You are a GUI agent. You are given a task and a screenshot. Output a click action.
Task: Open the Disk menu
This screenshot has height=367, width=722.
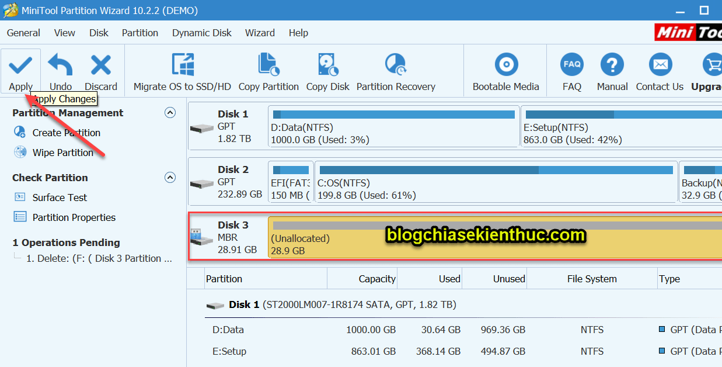(x=99, y=33)
